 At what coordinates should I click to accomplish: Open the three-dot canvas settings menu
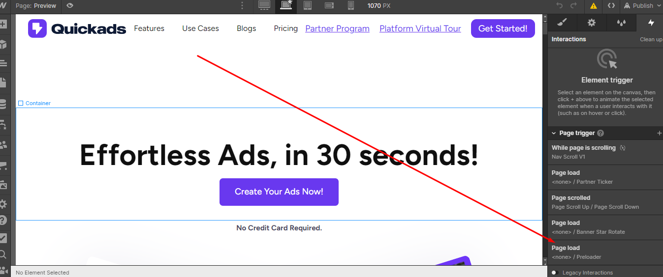242,5
